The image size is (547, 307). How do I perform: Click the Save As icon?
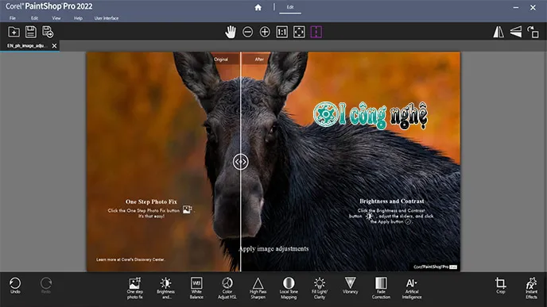point(48,32)
